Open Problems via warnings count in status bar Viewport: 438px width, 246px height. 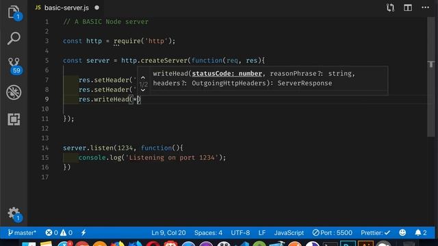point(66,232)
